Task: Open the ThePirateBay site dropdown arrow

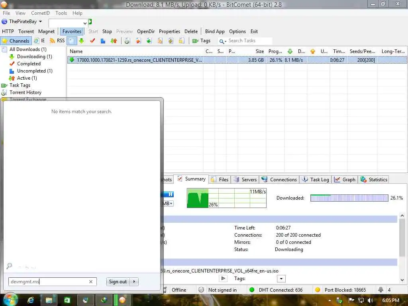Action: [x=40, y=22]
